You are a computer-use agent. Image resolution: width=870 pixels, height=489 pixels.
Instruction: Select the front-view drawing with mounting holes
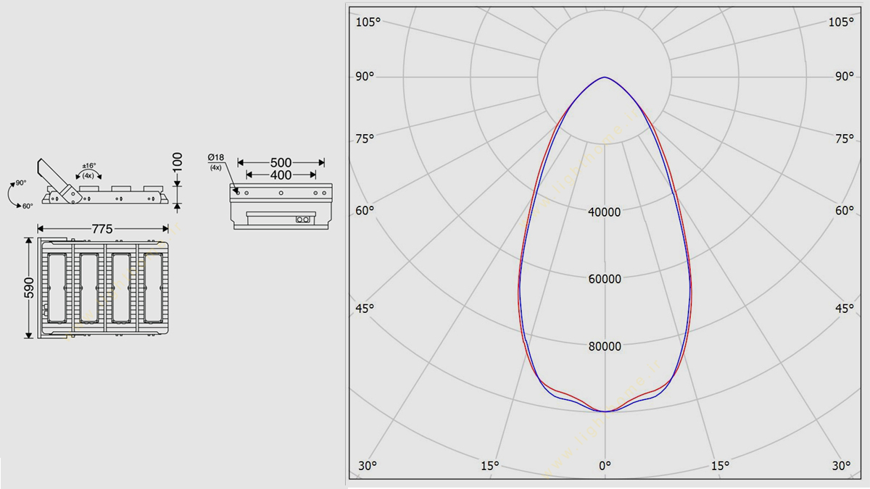click(281, 206)
